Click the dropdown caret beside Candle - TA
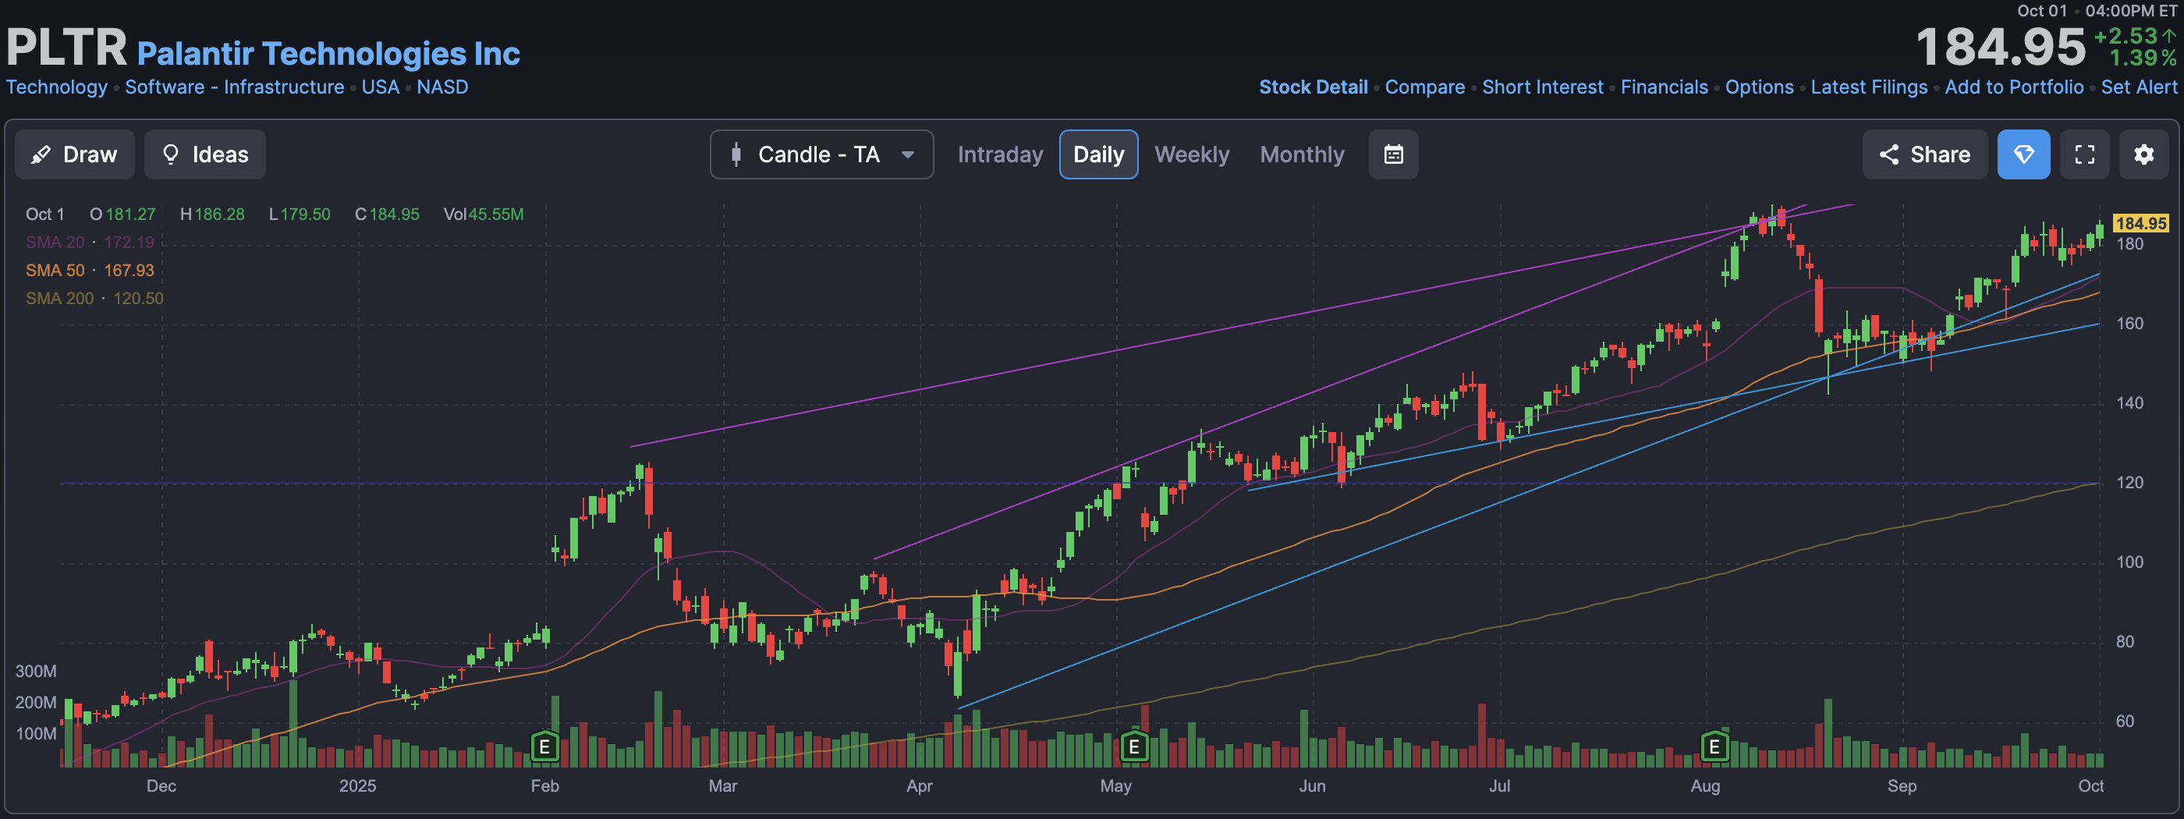The height and width of the screenshot is (819, 2184). click(907, 155)
